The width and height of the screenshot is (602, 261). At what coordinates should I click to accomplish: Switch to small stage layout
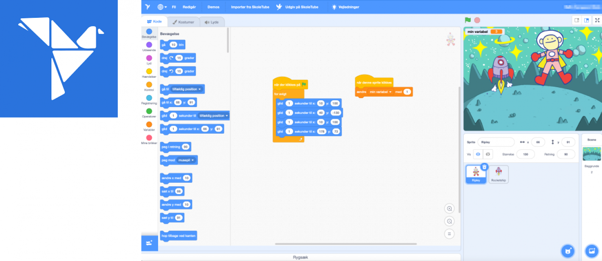pyautogui.click(x=577, y=20)
